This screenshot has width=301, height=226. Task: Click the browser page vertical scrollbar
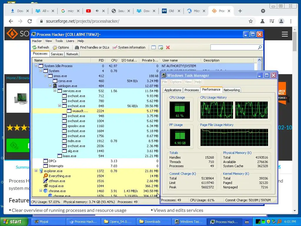click(295, 41)
